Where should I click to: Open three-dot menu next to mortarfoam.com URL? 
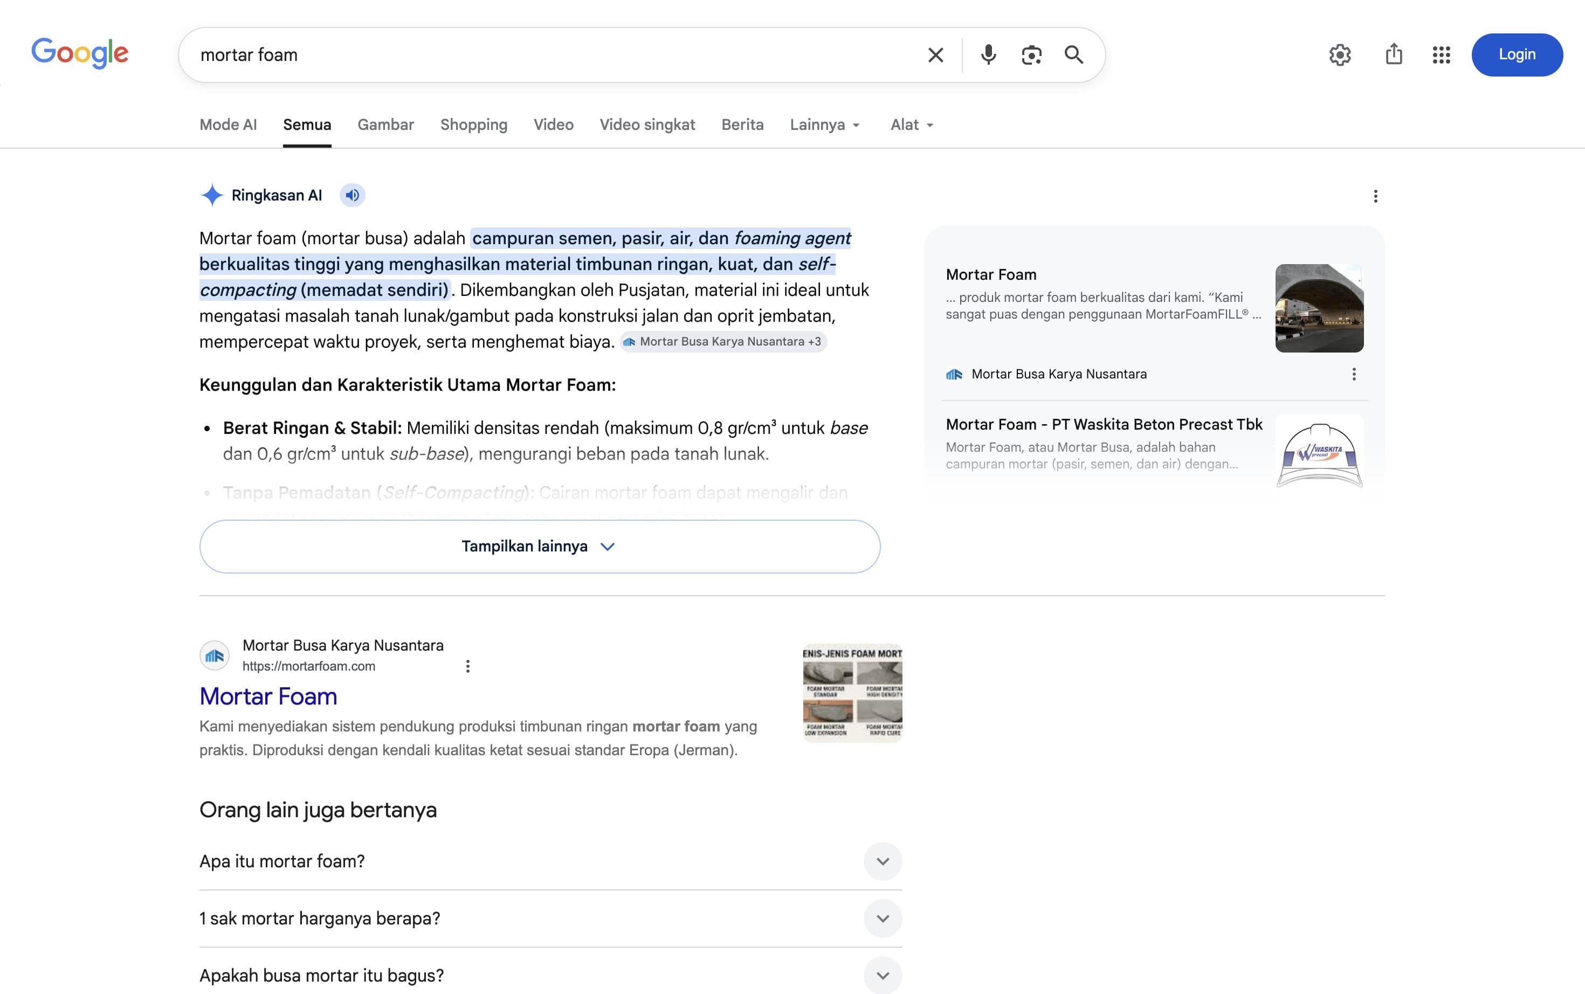tap(467, 666)
